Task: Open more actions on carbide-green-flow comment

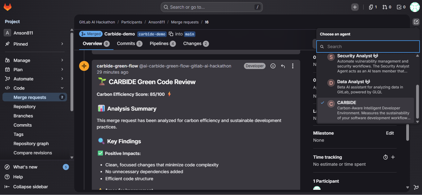Action: (x=293, y=66)
